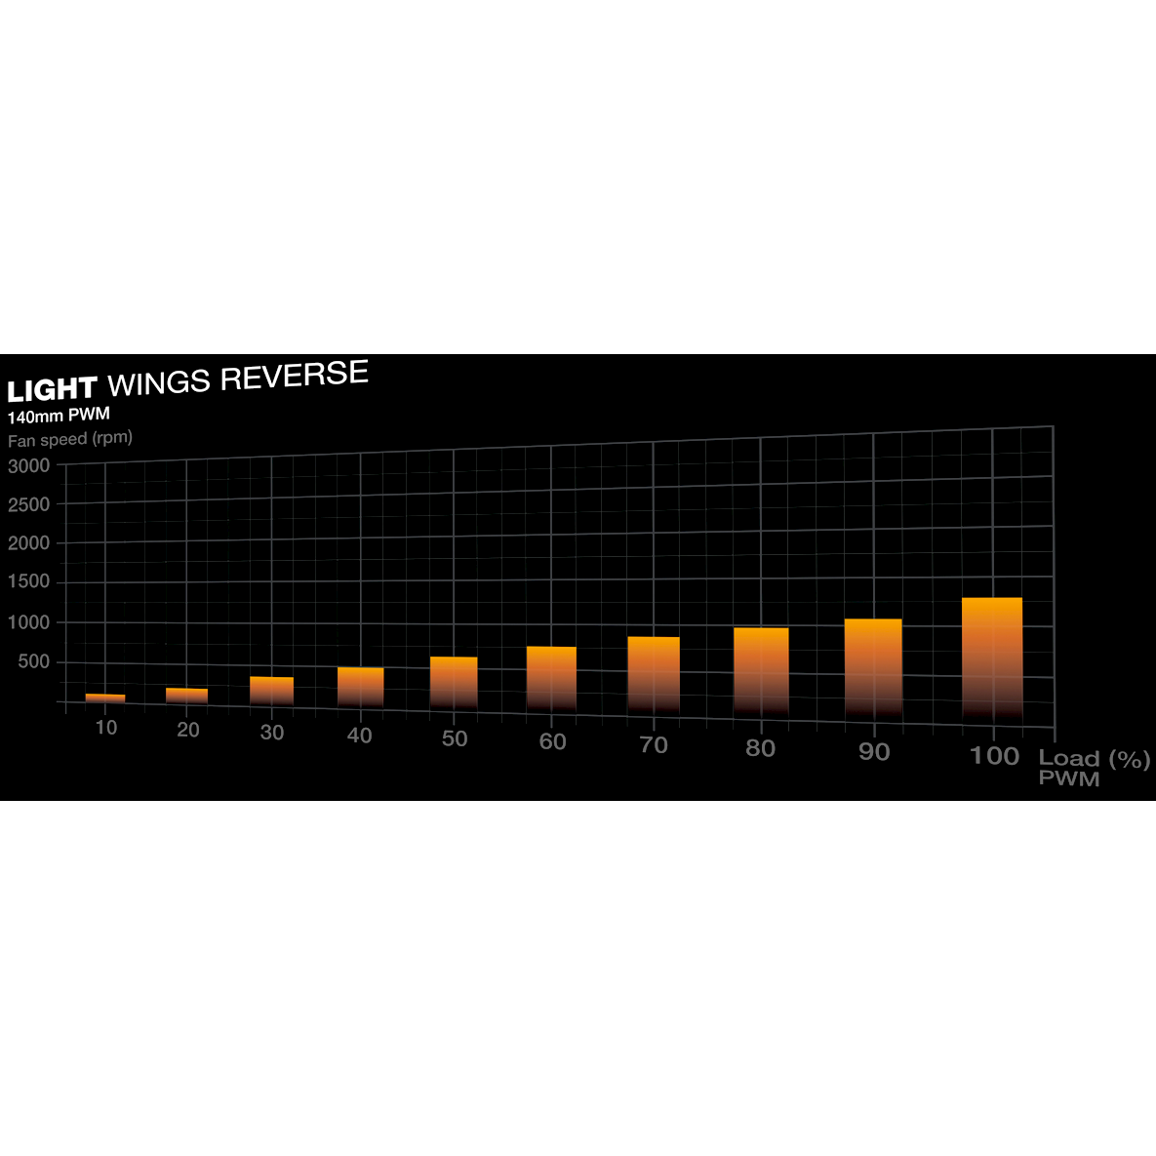Select the orange bar at 80% load
1156x1156 pixels.
pyautogui.click(x=761, y=672)
